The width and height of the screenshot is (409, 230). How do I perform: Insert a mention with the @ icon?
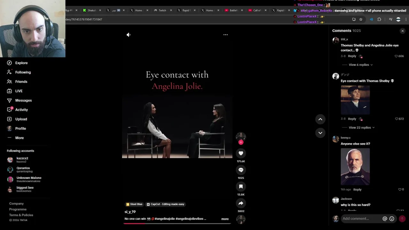(385, 219)
